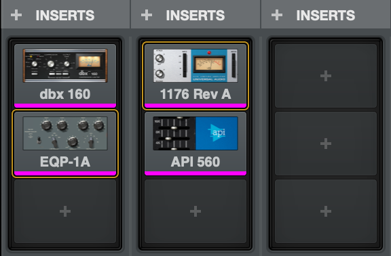Open the 1176 Rev A limiter thumbnail
The width and height of the screenshot is (391, 256).
pos(195,66)
